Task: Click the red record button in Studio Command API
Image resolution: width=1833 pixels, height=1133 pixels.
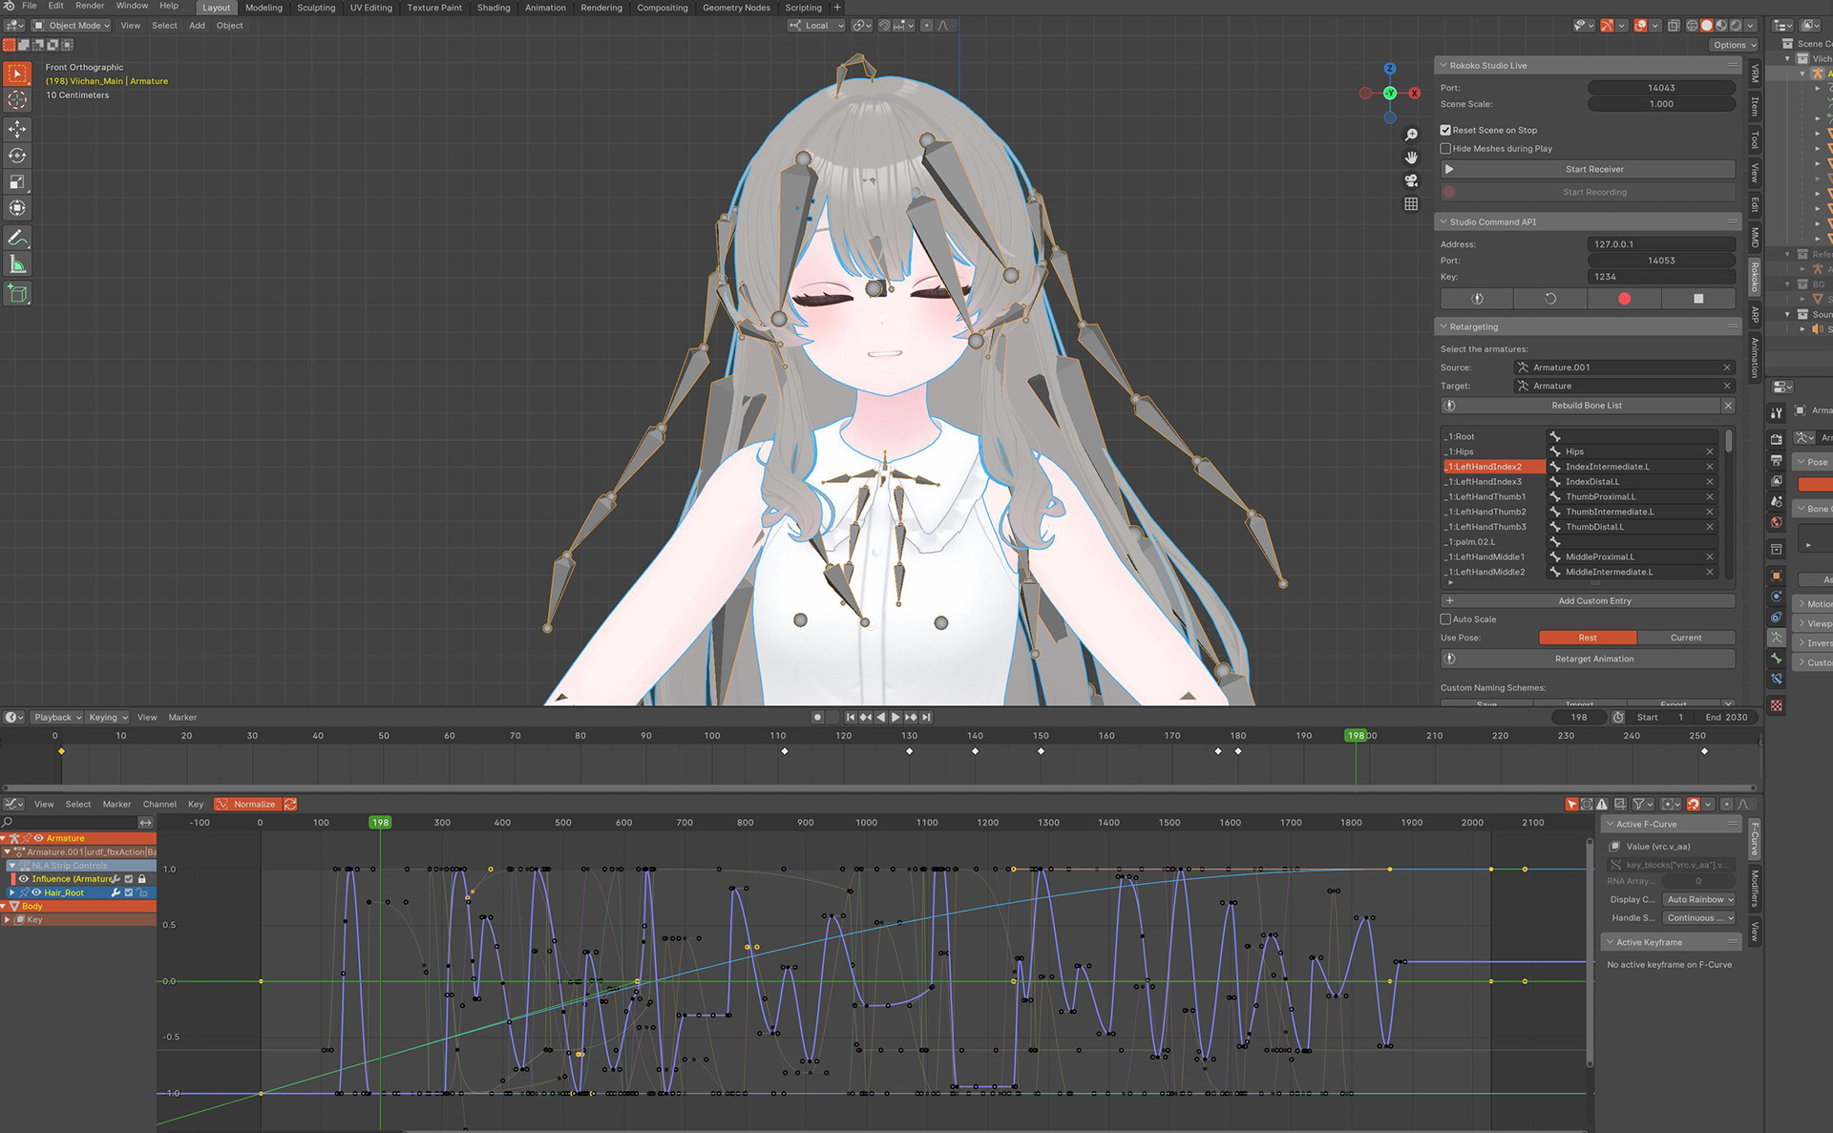Action: [x=1624, y=299]
